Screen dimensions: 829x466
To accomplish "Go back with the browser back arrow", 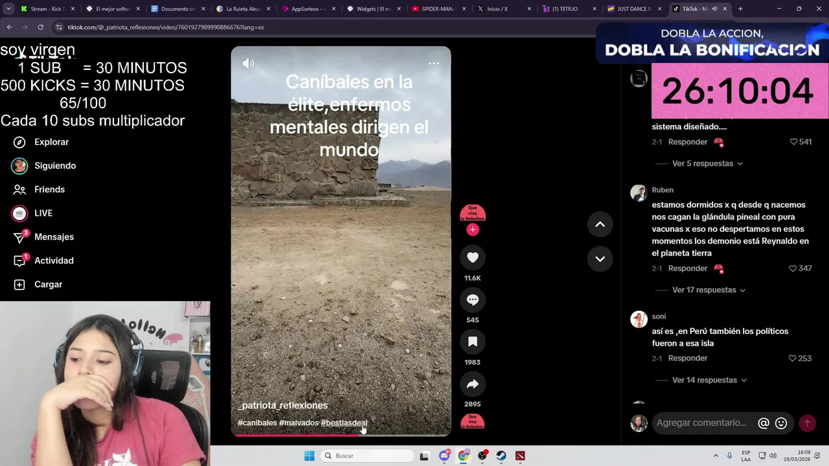I will tap(9, 27).
